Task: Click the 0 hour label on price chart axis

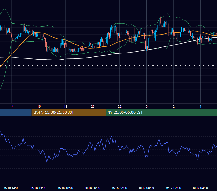Action: pos(146,107)
